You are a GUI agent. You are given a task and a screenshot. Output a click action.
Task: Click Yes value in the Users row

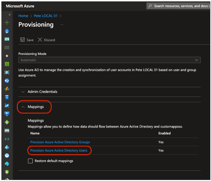161,150
